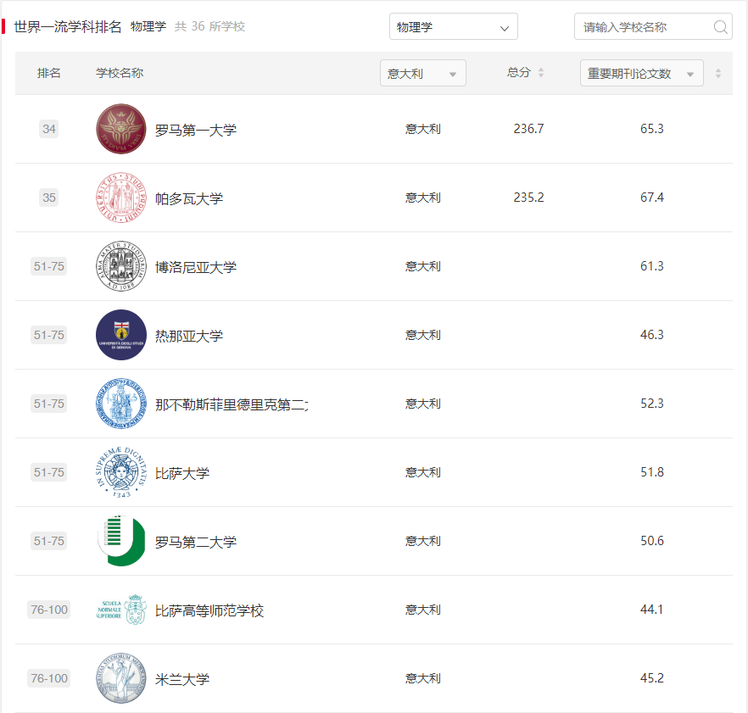Click the search magnifier icon
The image size is (748, 713).
pyautogui.click(x=720, y=27)
